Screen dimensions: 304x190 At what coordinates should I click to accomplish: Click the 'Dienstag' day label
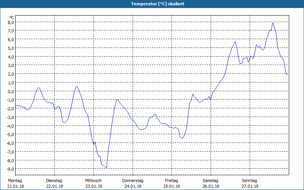coord(54,181)
